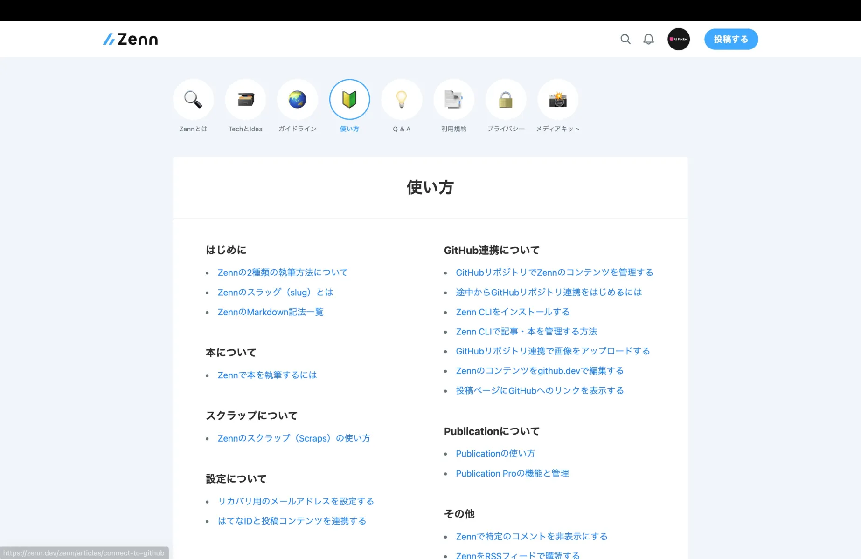The height and width of the screenshot is (559, 861).
Task: Open Zennで特定のコメントを非表示にする link
Action: 532,536
